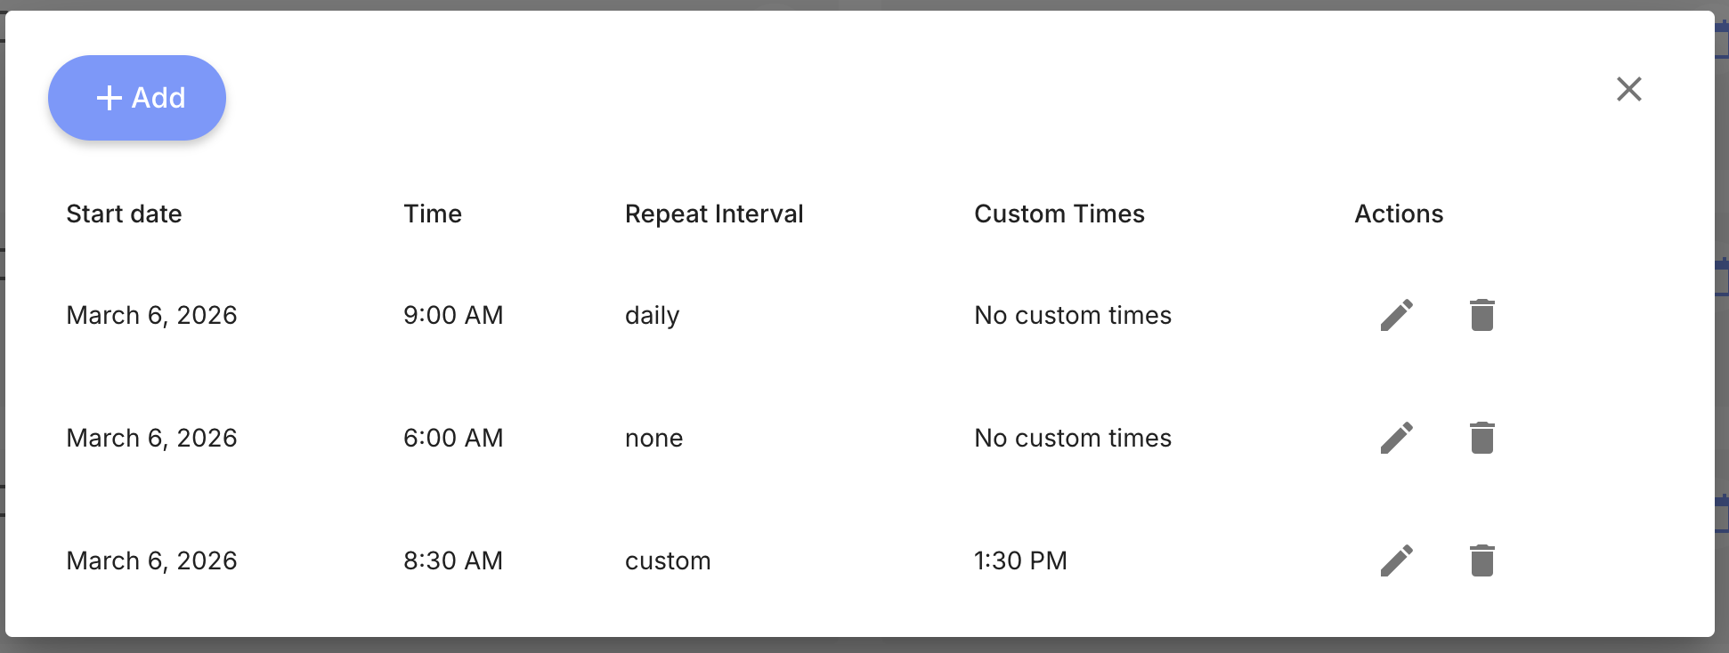
Task: Click the daily repeat interval value
Action: coord(653,315)
